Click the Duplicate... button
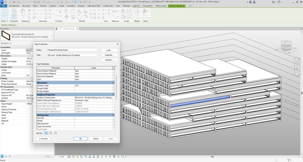This screenshot has width=303, height=162. coord(109,55)
